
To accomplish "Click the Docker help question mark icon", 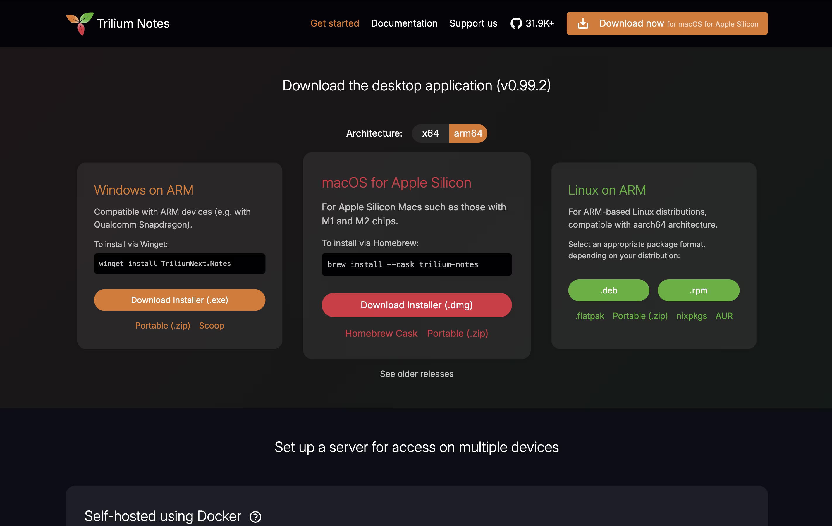I will point(255,517).
